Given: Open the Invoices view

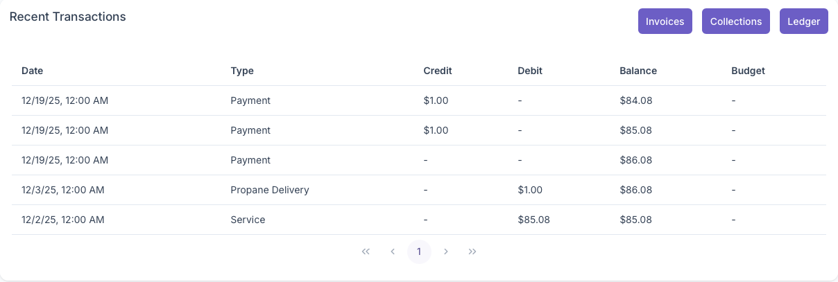Looking at the screenshot, I should [665, 21].
